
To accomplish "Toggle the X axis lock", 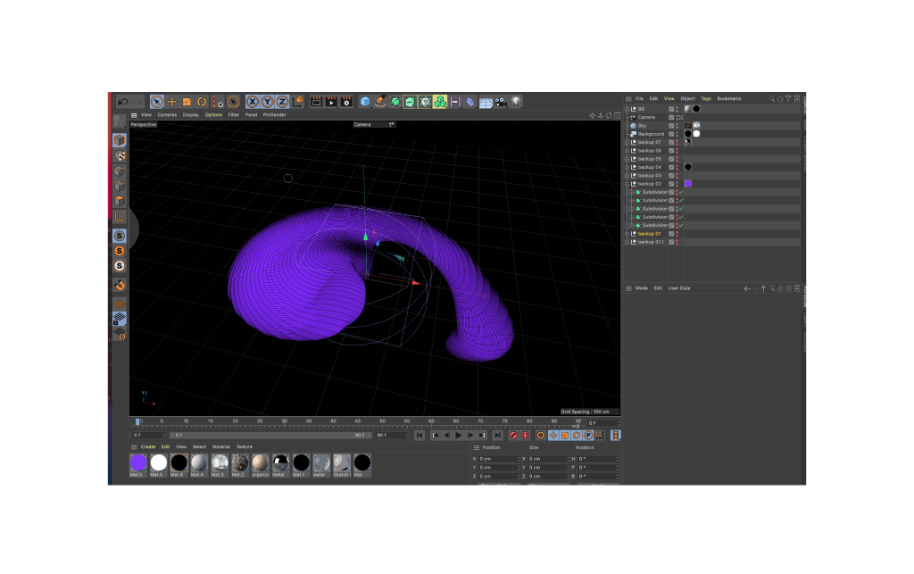I will pos(253,102).
